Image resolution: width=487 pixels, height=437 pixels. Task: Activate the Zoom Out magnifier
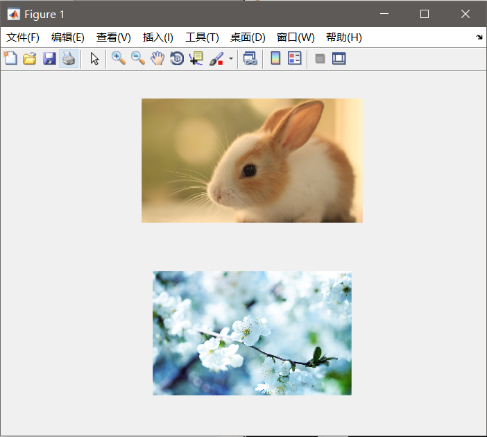138,58
